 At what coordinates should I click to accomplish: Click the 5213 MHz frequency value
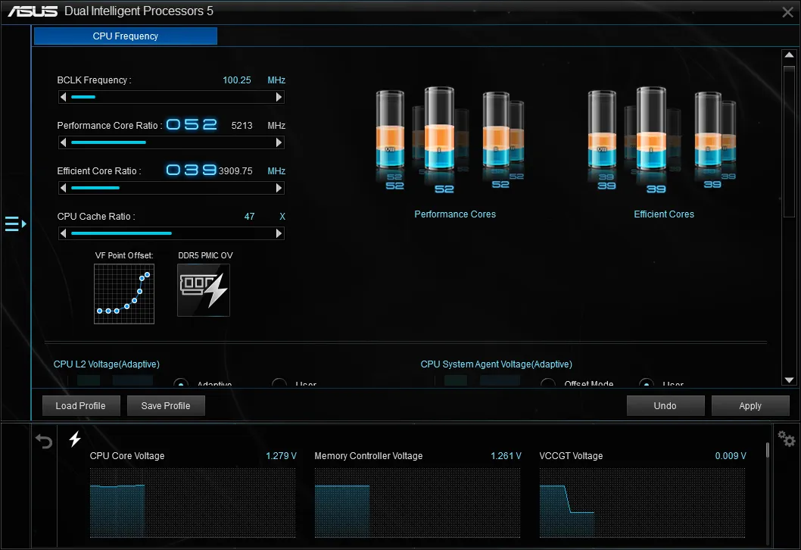[x=242, y=126]
